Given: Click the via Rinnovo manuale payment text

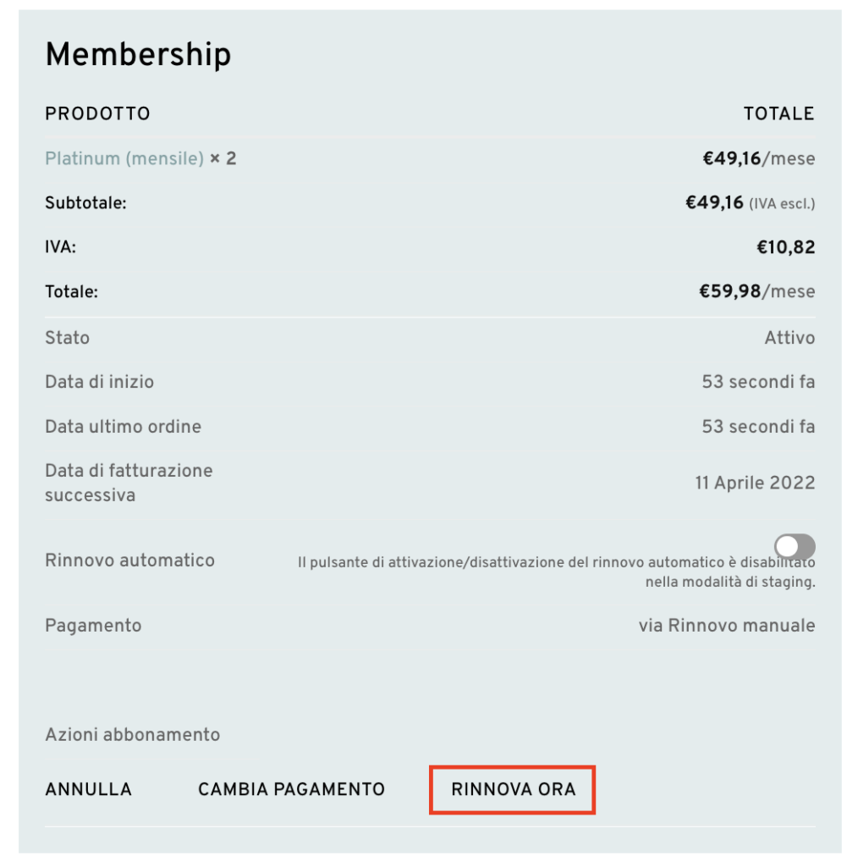Looking at the screenshot, I should (727, 626).
